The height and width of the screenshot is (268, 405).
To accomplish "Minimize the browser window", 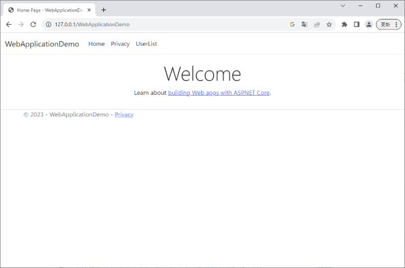I will tap(360, 5).
